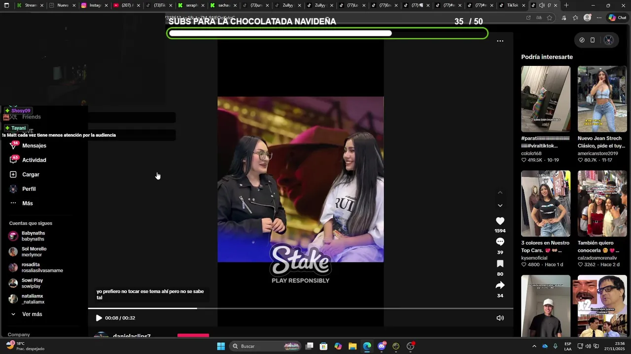Image resolution: width=631 pixels, height=354 pixels.
Task: Open the Edge tab actions menu icon
Action: (6, 5)
